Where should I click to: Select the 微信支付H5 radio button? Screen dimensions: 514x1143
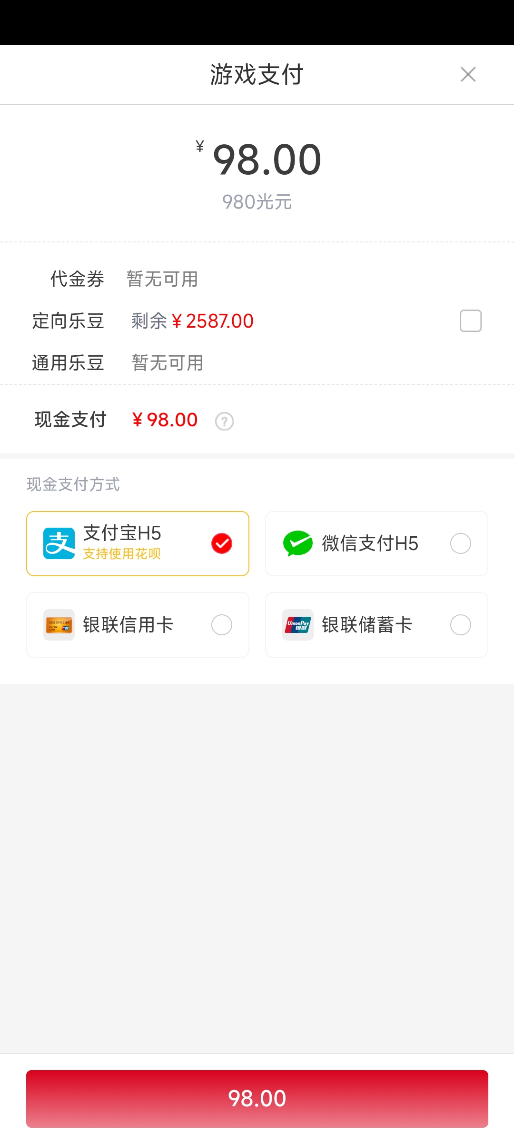[x=460, y=543]
